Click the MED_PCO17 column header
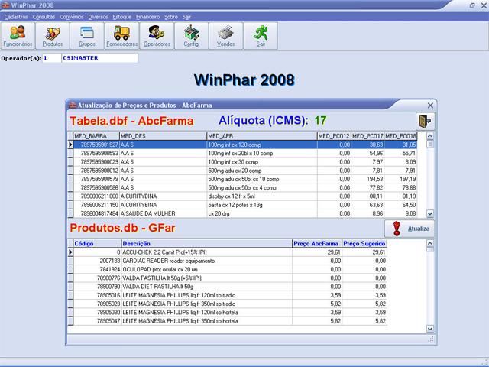This screenshot has height=367, width=489. [x=368, y=136]
